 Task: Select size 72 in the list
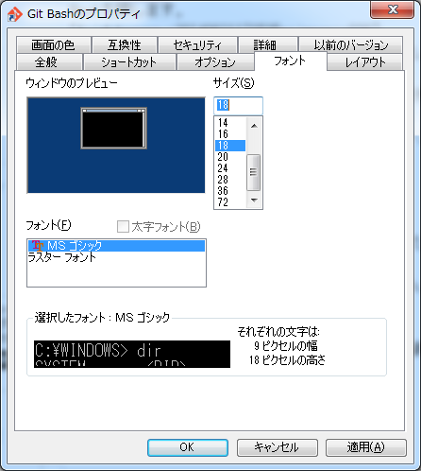point(230,202)
